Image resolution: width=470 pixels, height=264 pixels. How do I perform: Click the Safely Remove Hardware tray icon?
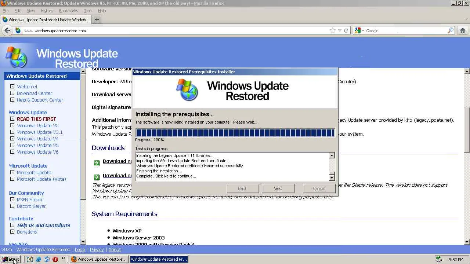pos(438,259)
